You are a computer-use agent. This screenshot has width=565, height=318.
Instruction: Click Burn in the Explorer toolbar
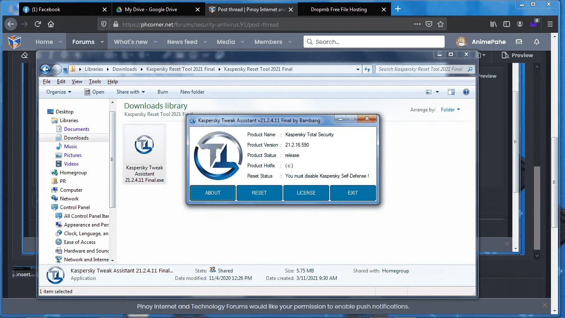click(163, 92)
